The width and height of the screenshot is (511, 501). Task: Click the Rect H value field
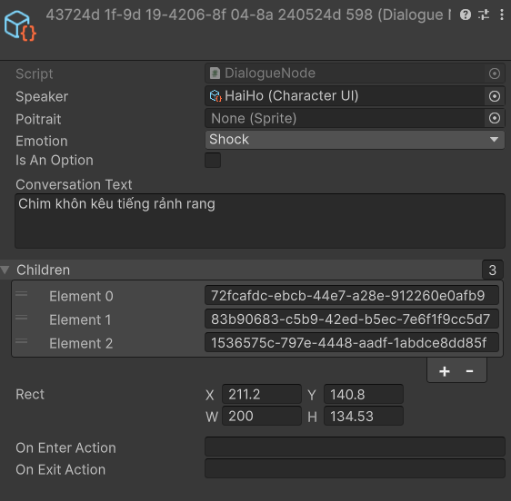click(364, 416)
